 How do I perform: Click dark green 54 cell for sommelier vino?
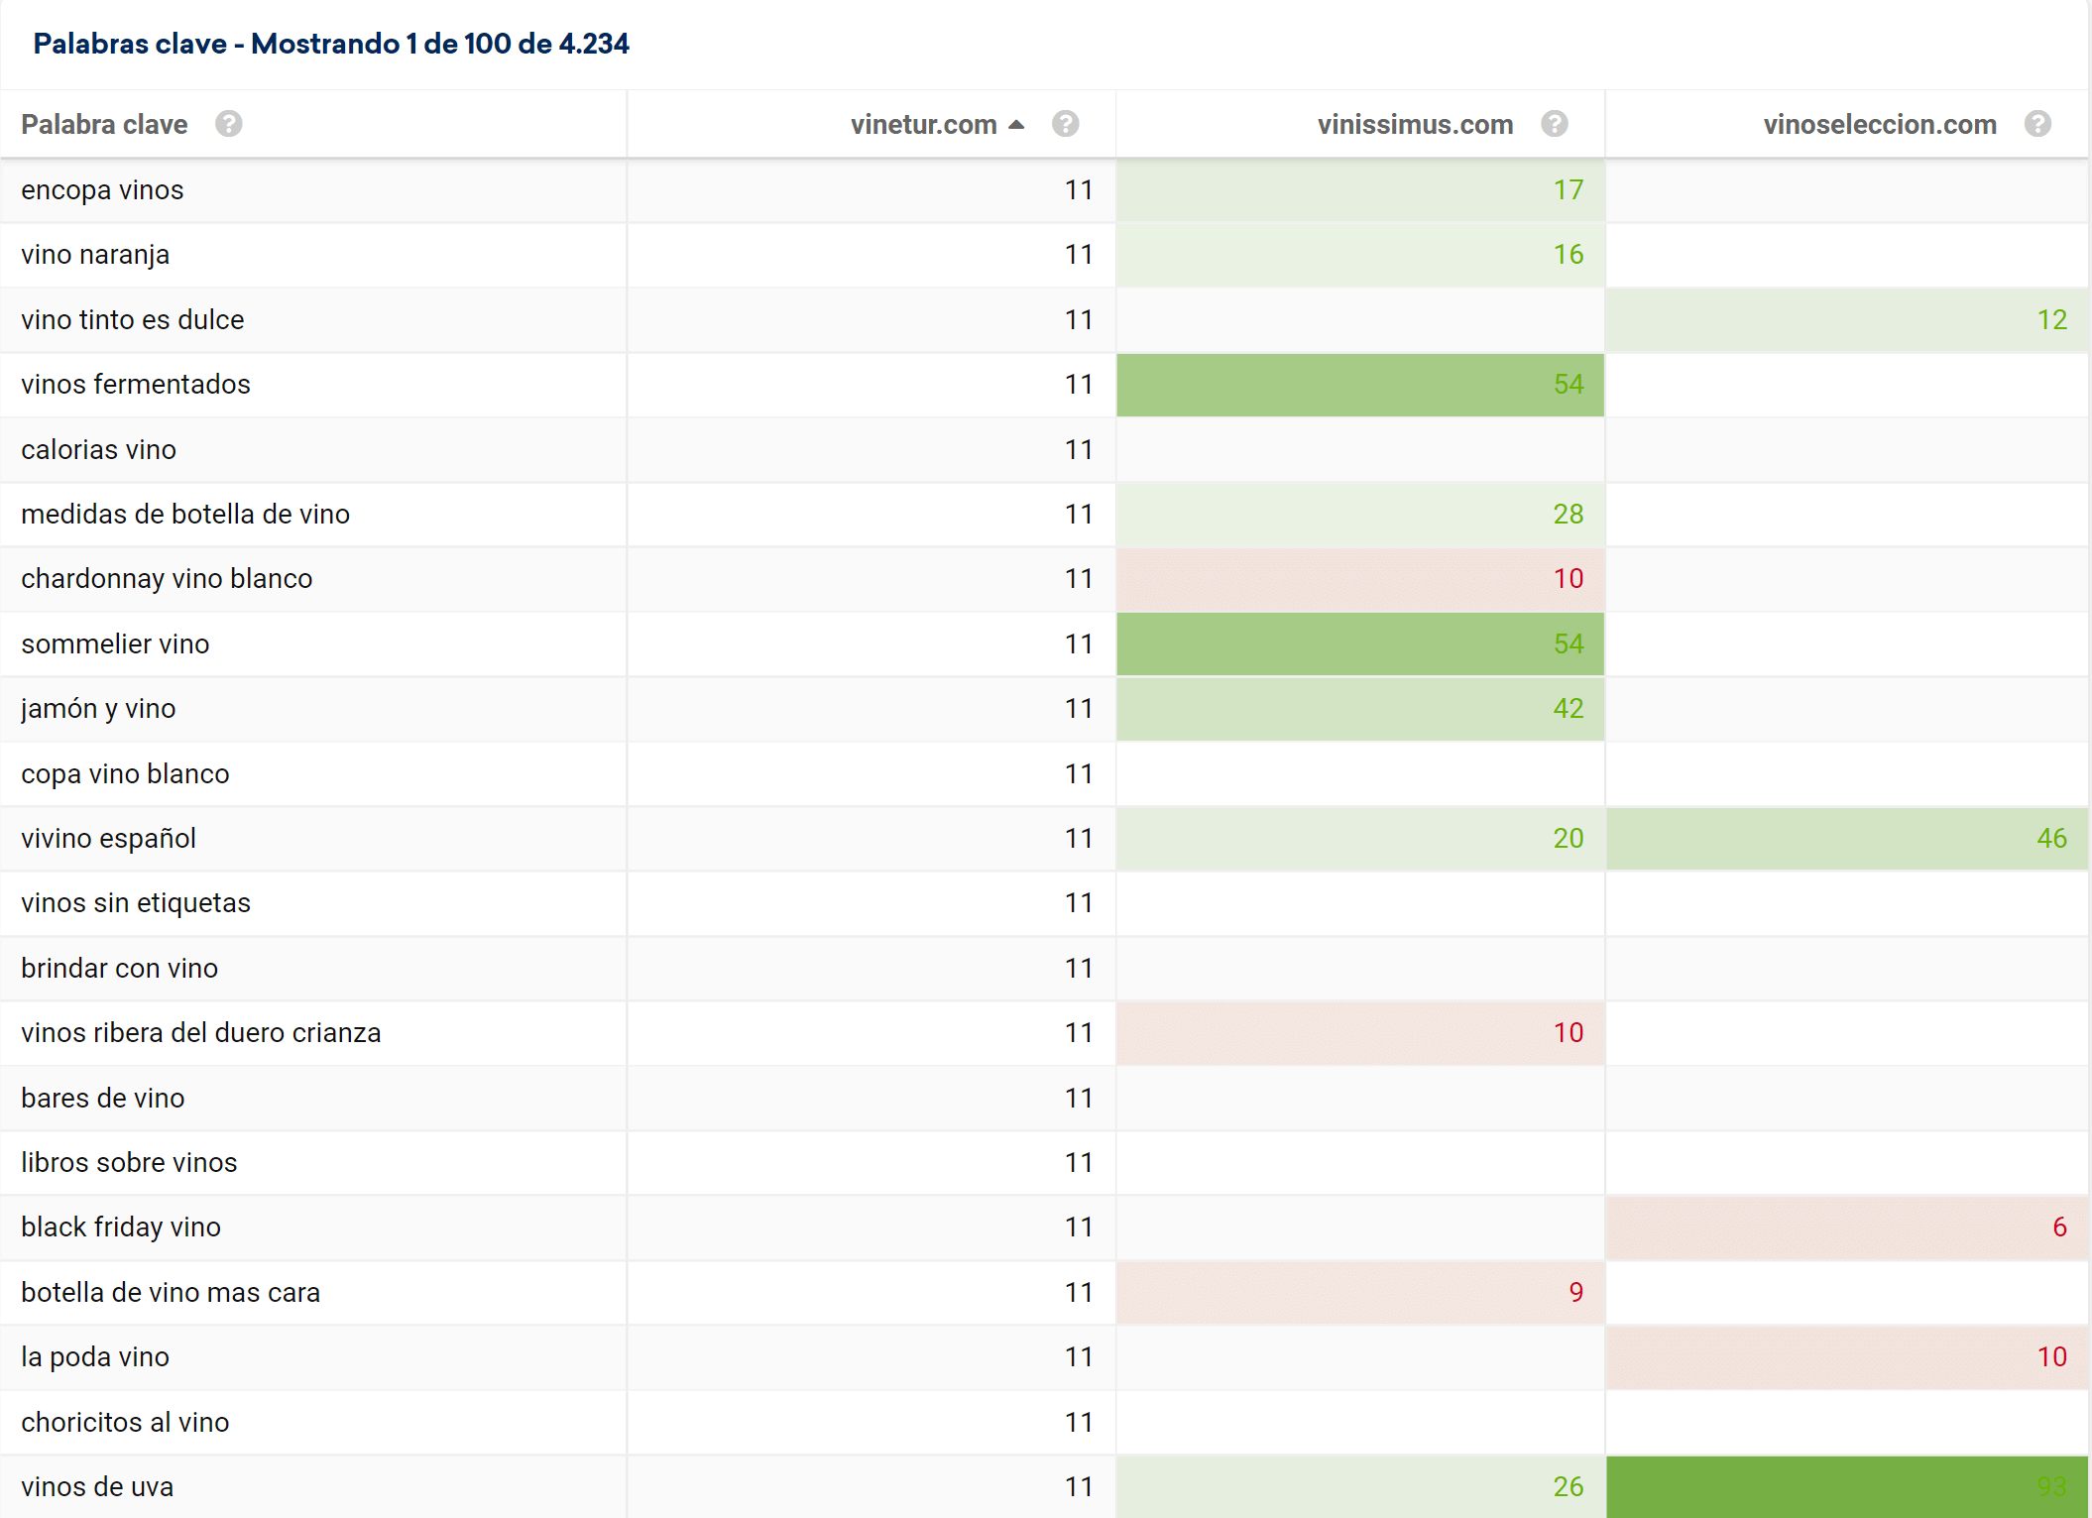click(1568, 644)
